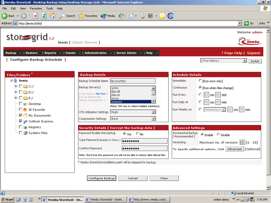This screenshot has height=203, width=271.
Task: Collapse the lewis root tree node
Action: 12,81
